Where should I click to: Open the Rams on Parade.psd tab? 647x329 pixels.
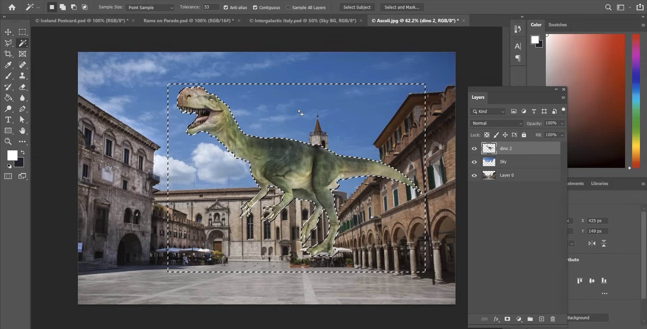(188, 21)
